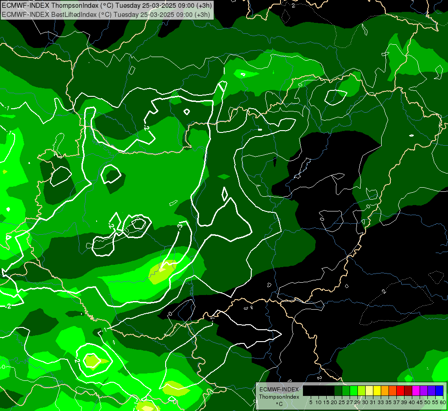The width and height of the screenshot is (448, 411).
Task: Click the ECMWF-INDEX label in the legend
Action: (x=279, y=390)
